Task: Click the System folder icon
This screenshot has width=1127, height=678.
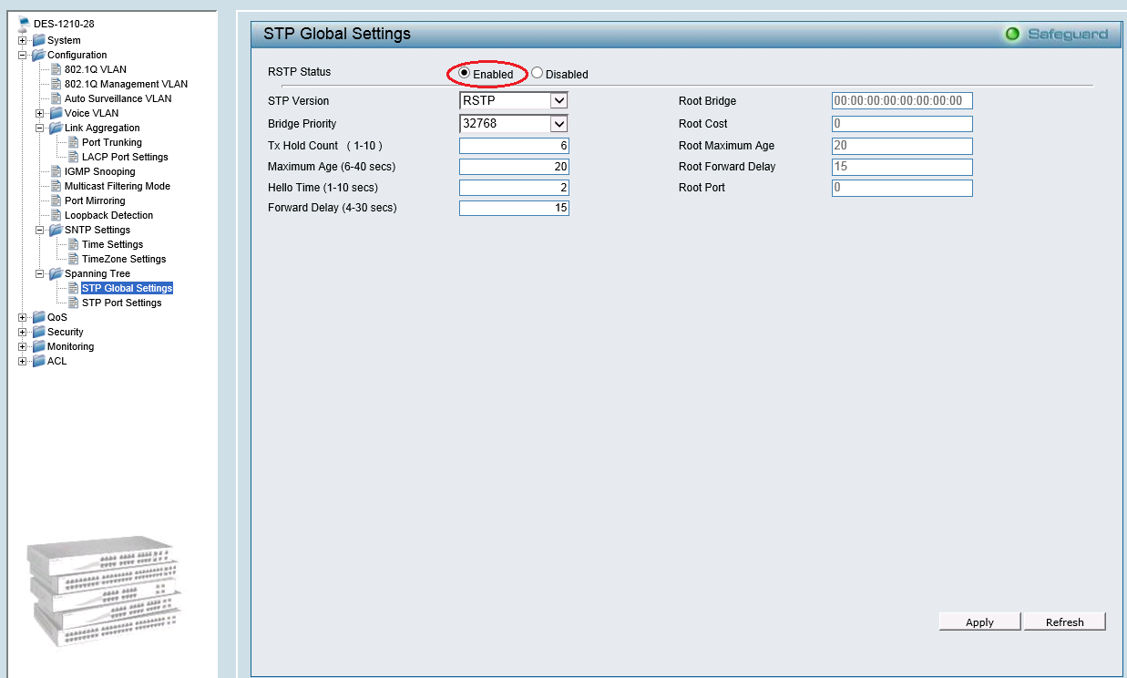Action: 38,40
